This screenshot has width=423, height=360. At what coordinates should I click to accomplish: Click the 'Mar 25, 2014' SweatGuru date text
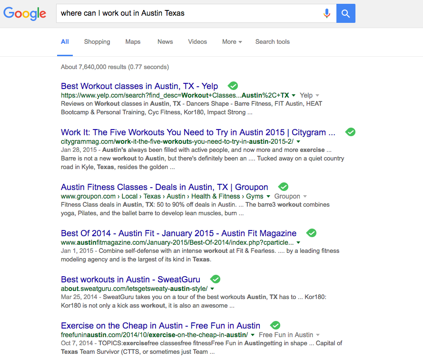tap(79, 297)
